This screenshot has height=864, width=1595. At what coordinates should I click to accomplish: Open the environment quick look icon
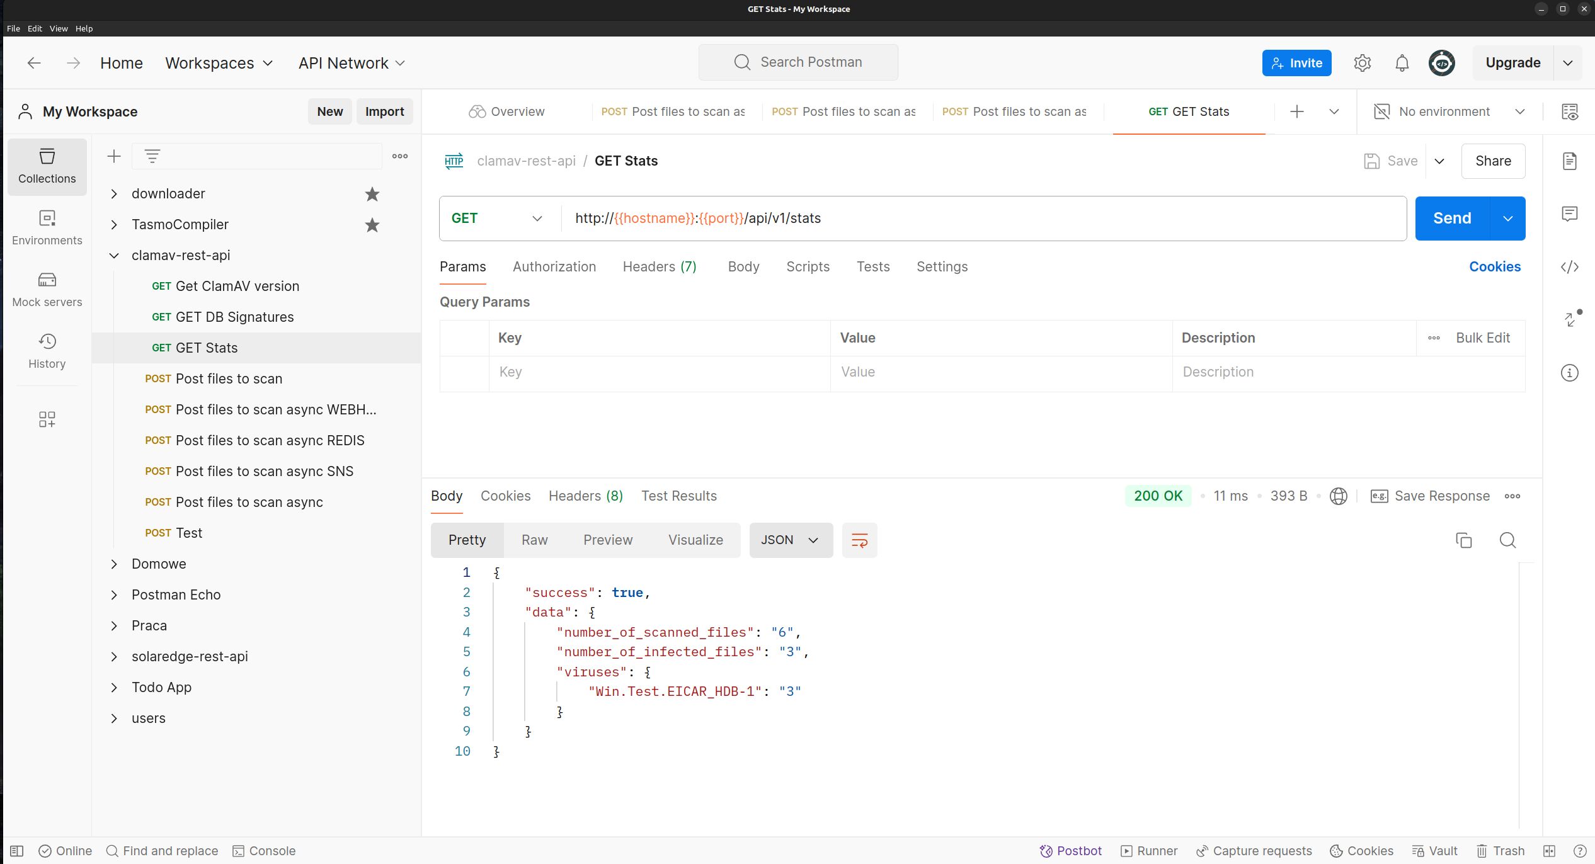tap(1569, 112)
